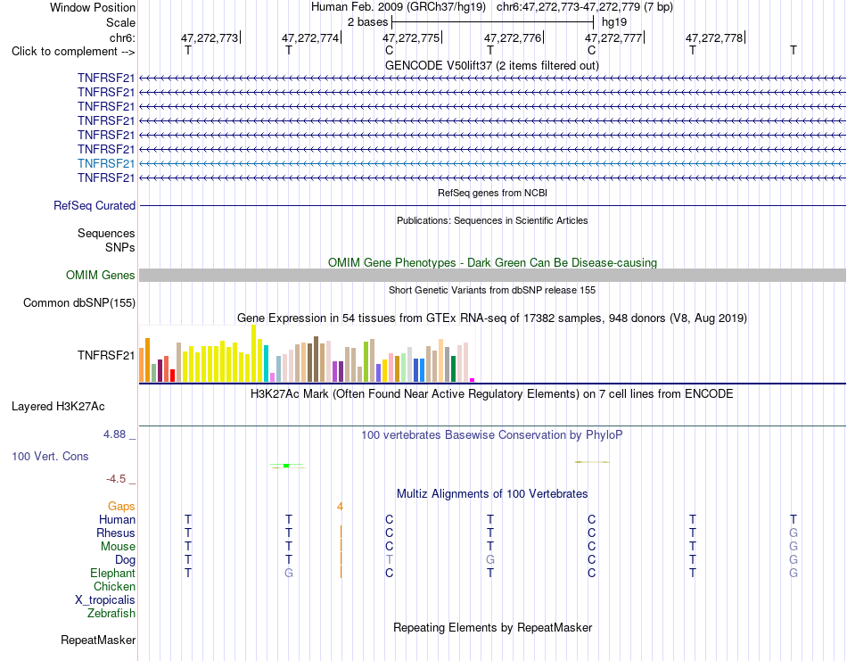This screenshot has height=661, width=847.
Task: Click the chr6: ruler label
Action: tap(122, 37)
